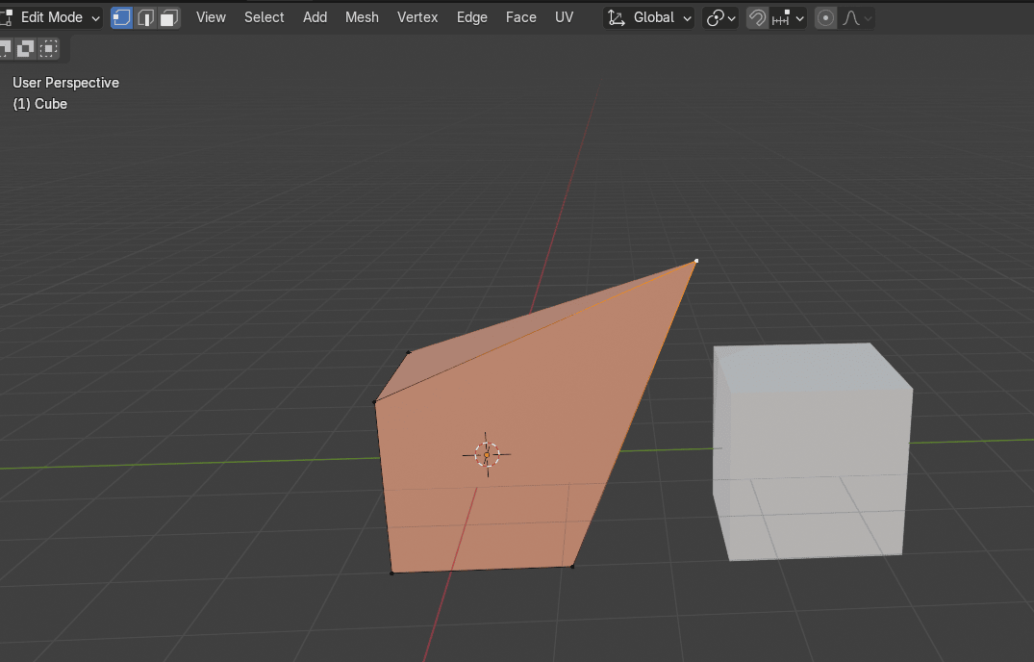
Task: Click the selected white apex vertex
Action: click(696, 261)
